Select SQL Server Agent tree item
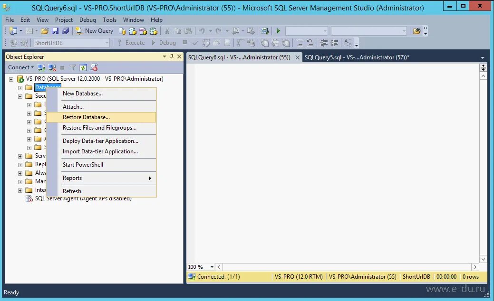494x301 pixels. 83,199
